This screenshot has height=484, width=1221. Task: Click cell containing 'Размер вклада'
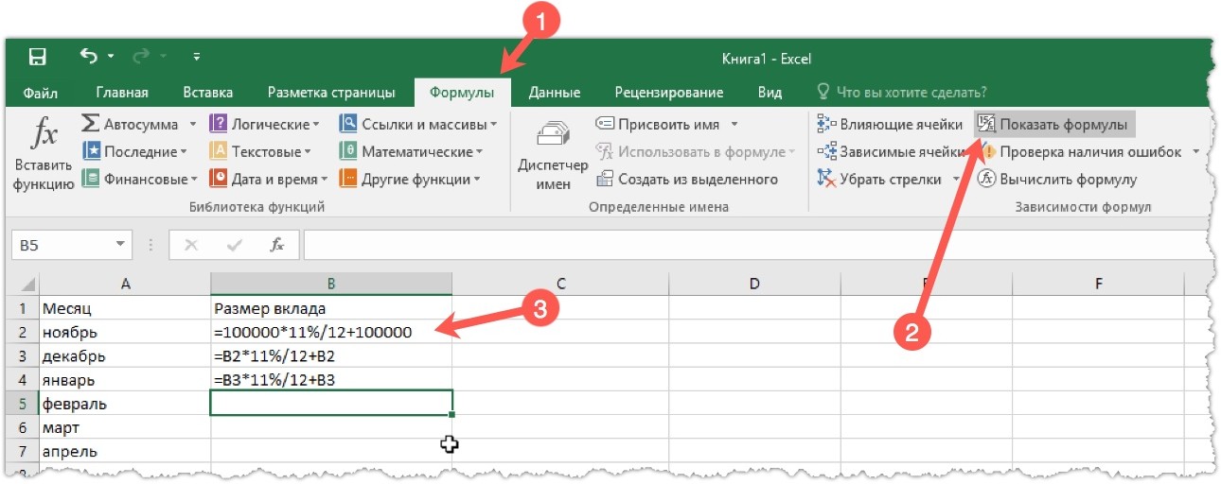pyautogui.click(x=331, y=308)
